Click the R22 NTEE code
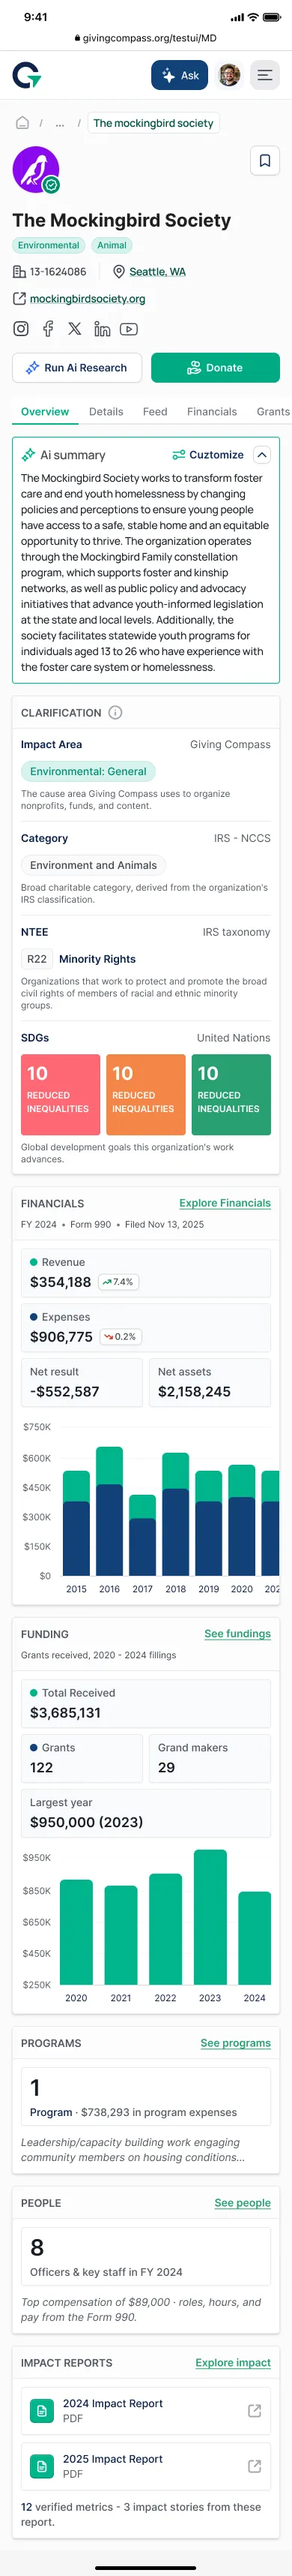Screen dimensions: 292x2576 click(x=37, y=959)
